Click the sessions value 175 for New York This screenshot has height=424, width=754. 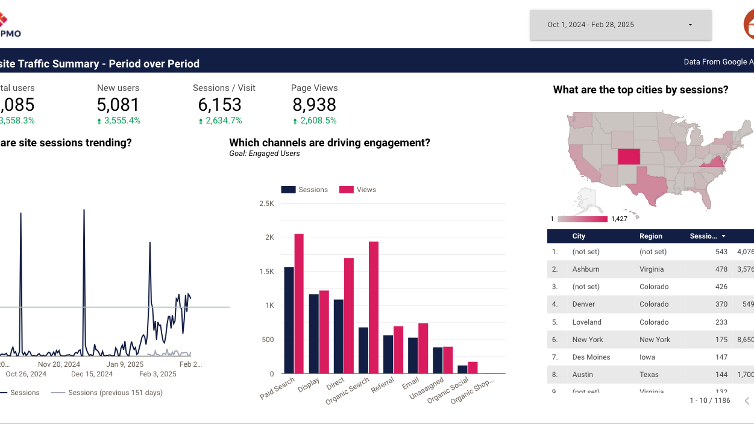(721, 340)
